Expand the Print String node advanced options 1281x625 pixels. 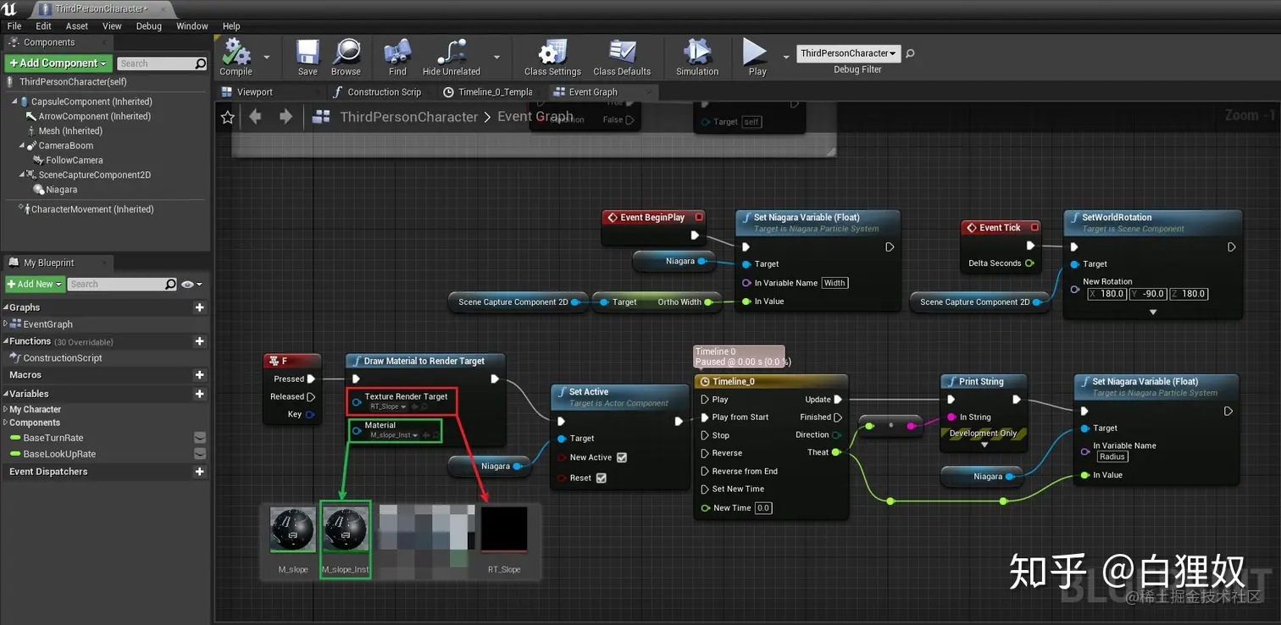pos(984,445)
